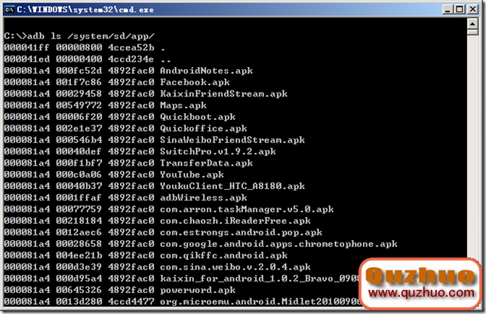Select the com.qikffc.android.apk entry
Image resolution: width=486 pixels, height=314 pixels.
pos(224,255)
